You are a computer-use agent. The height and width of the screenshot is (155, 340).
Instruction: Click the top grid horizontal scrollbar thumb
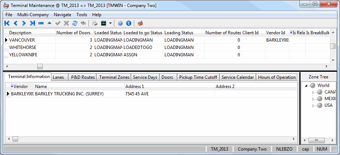(40, 66)
